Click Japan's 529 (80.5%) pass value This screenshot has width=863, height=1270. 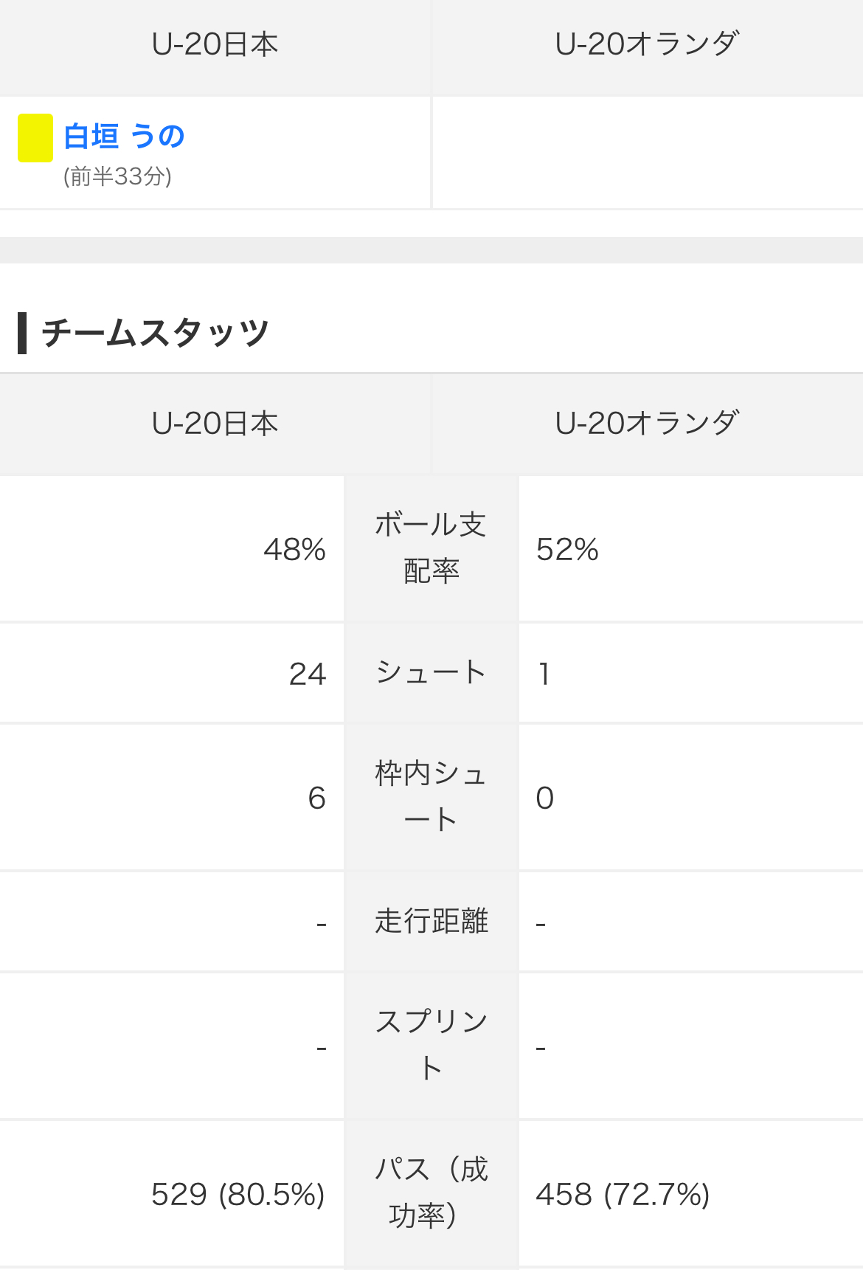(x=238, y=1194)
